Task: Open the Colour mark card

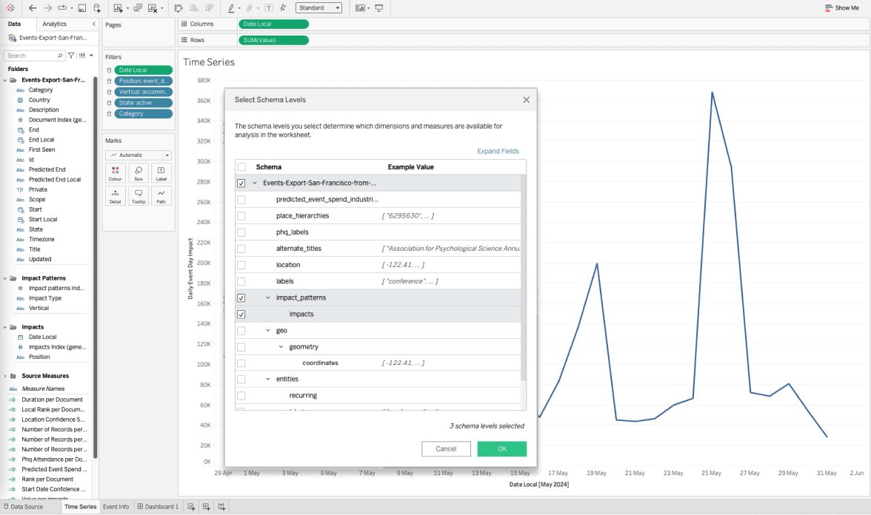Action: pos(115,173)
